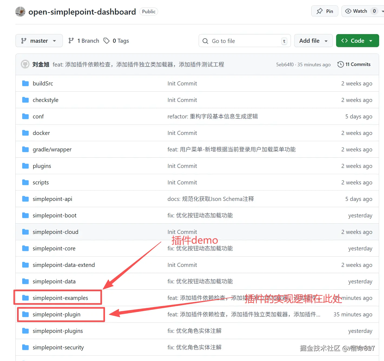The width and height of the screenshot is (384, 361).
Task: Click the plugins folder icon
Action: coord(25,166)
